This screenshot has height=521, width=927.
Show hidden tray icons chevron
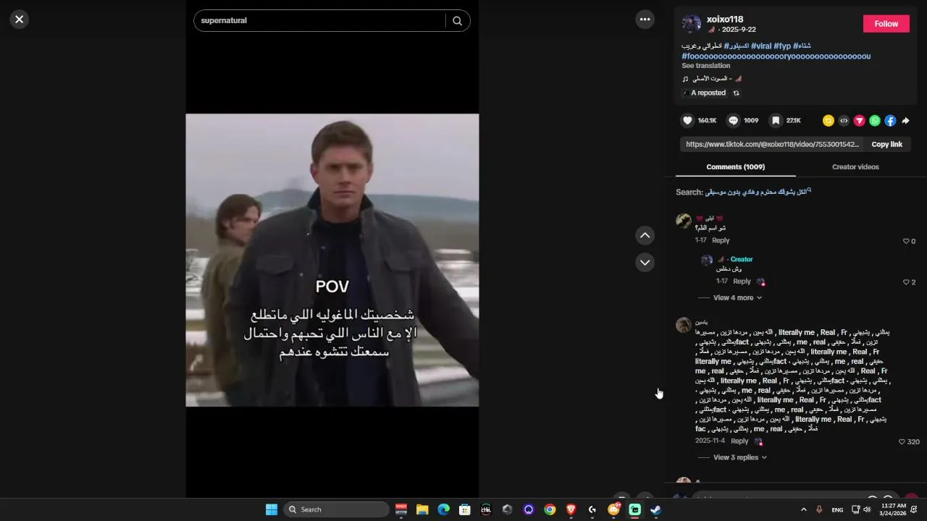click(803, 509)
